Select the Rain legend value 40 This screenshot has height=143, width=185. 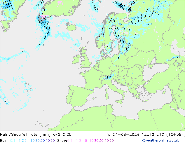pos(48,141)
